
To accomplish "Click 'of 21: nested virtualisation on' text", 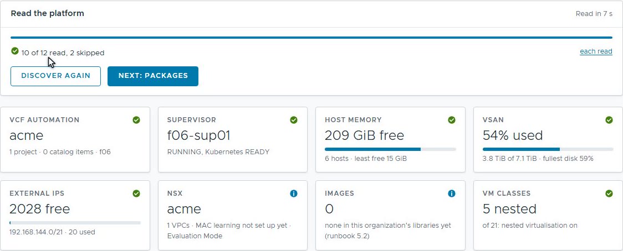I will (530, 226).
